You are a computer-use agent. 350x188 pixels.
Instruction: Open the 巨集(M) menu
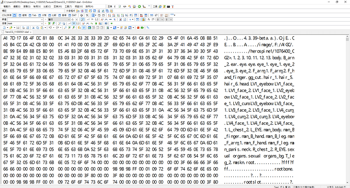tap(58, 7)
